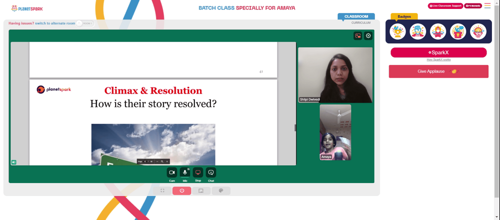Open classroom settings gear icon
The image size is (500, 220).
tap(368, 36)
